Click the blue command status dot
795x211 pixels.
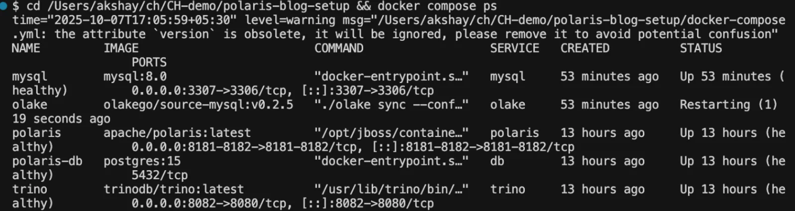(x=3, y=6)
